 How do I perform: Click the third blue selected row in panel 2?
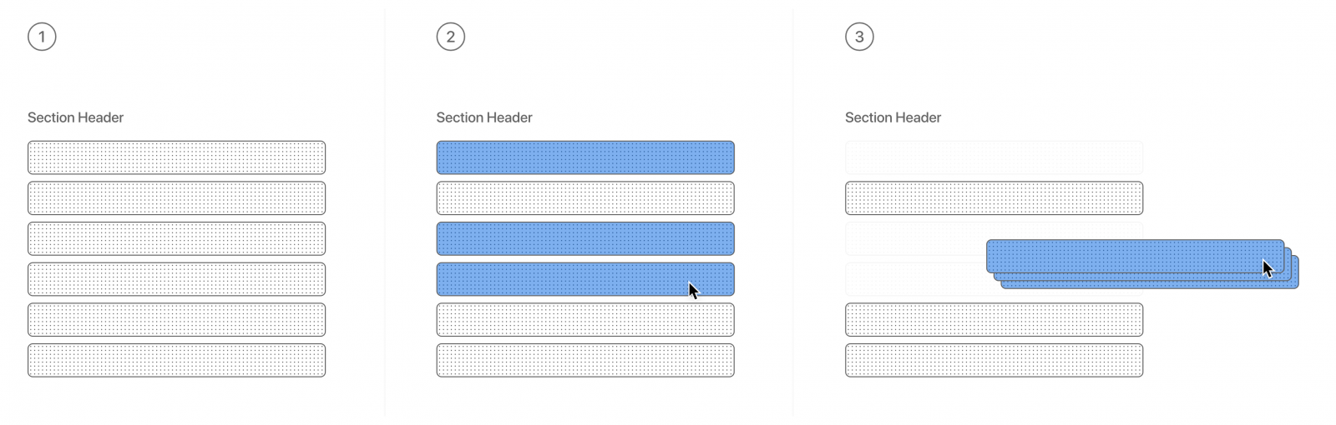pyautogui.click(x=585, y=238)
